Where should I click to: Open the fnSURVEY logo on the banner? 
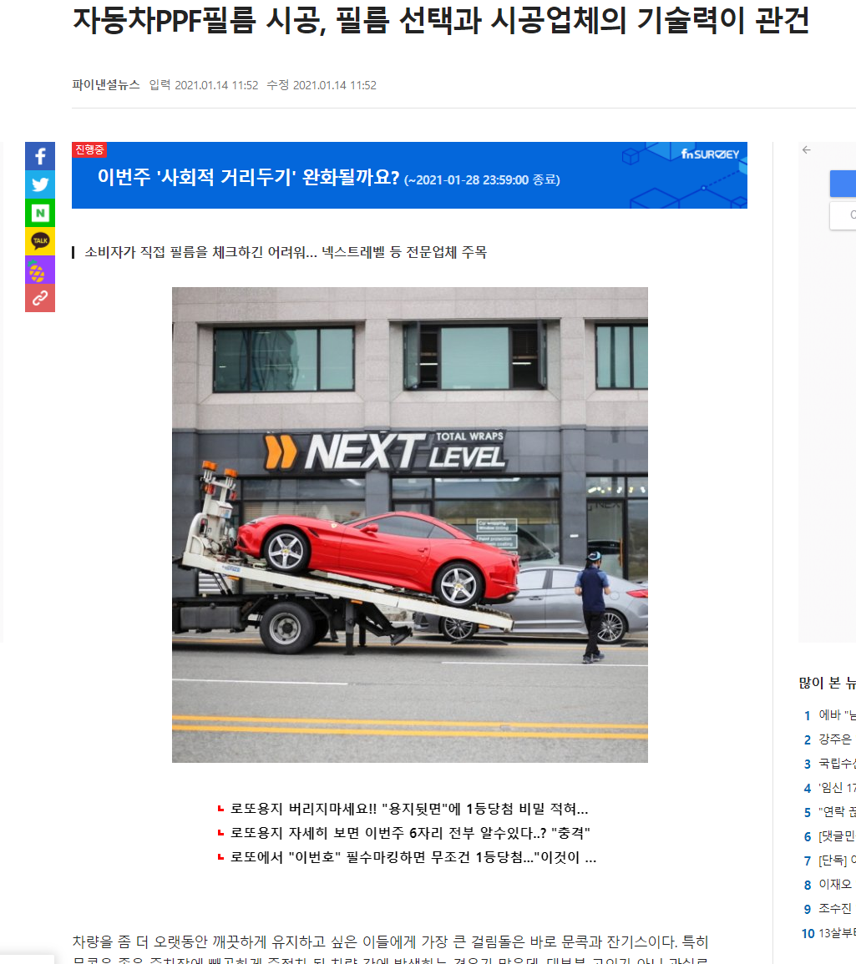pos(710,154)
